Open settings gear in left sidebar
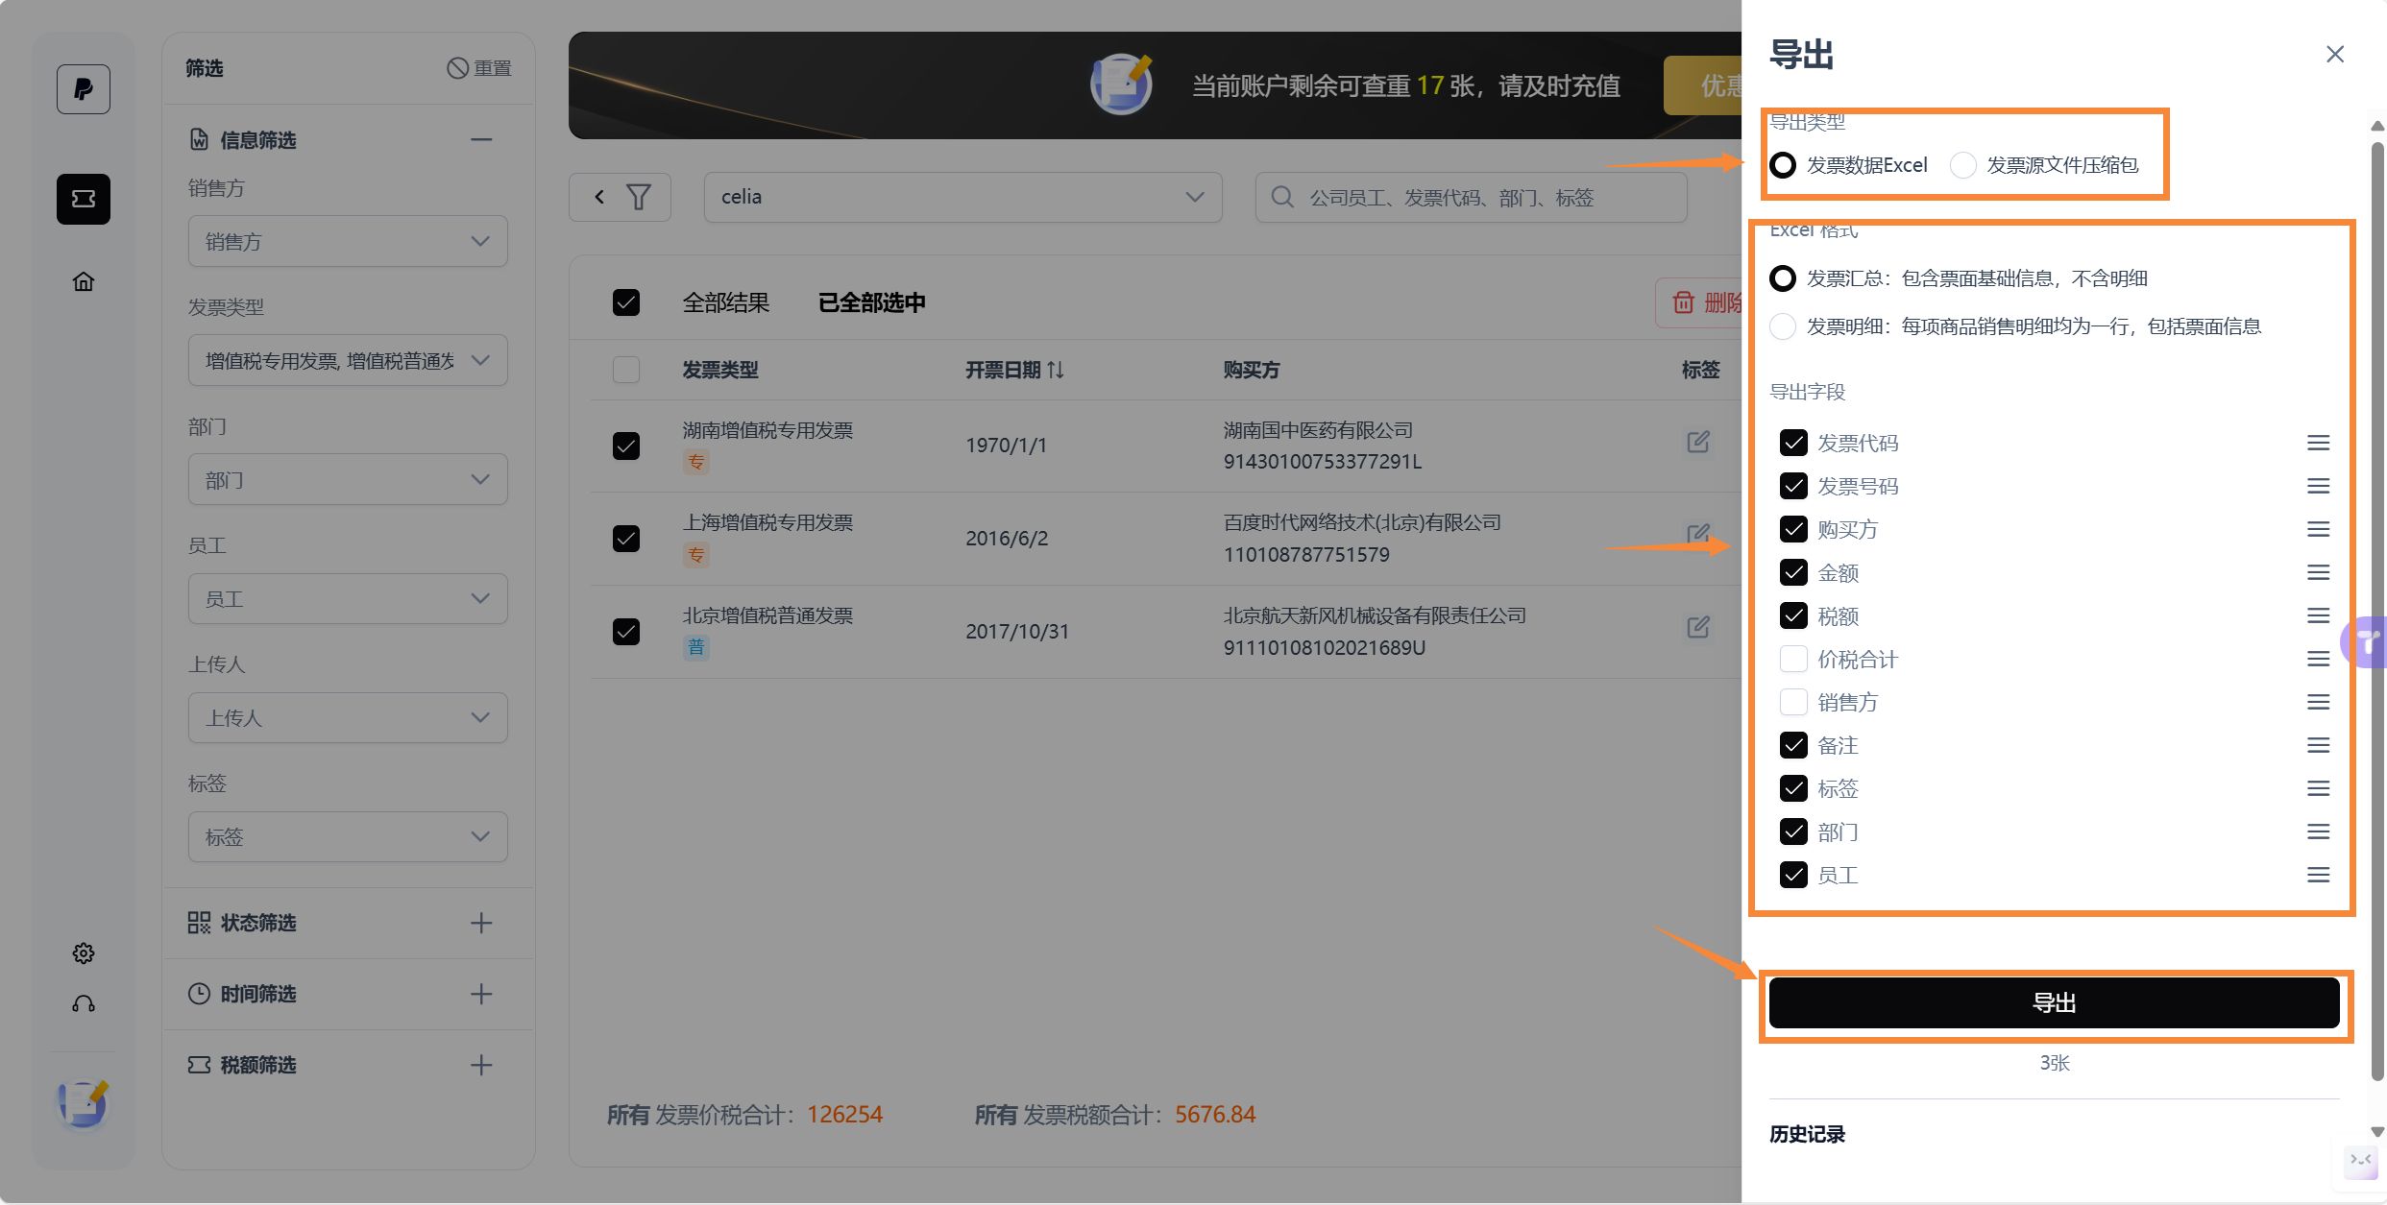The width and height of the screenshot is (2387, 1205). point(84,952)
